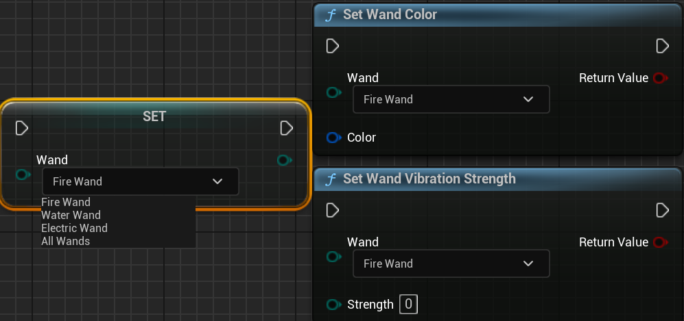Open Wand dropdown in Set Wand Vibration Strength
The image size is (684, 321).
click(x=451, y=264)
